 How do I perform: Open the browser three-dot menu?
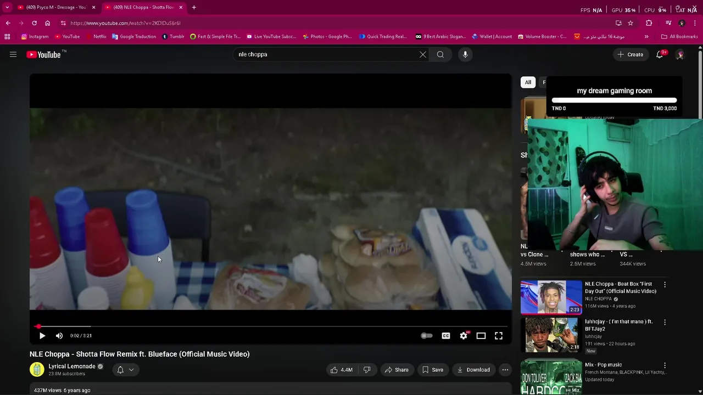point(694,23)
